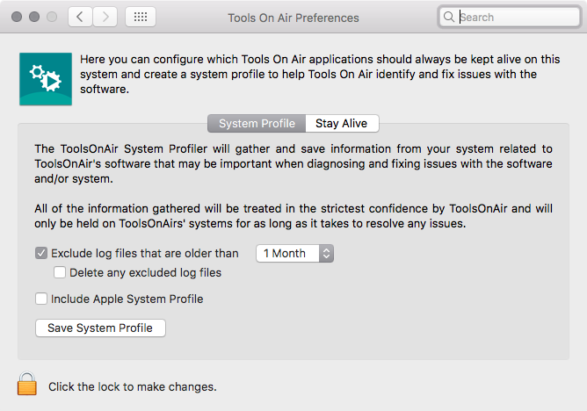The width and height of the screenshot is (587, 411).
Task: Click the 'Delete any excluded log files' label
Action: tap(145, 272)
